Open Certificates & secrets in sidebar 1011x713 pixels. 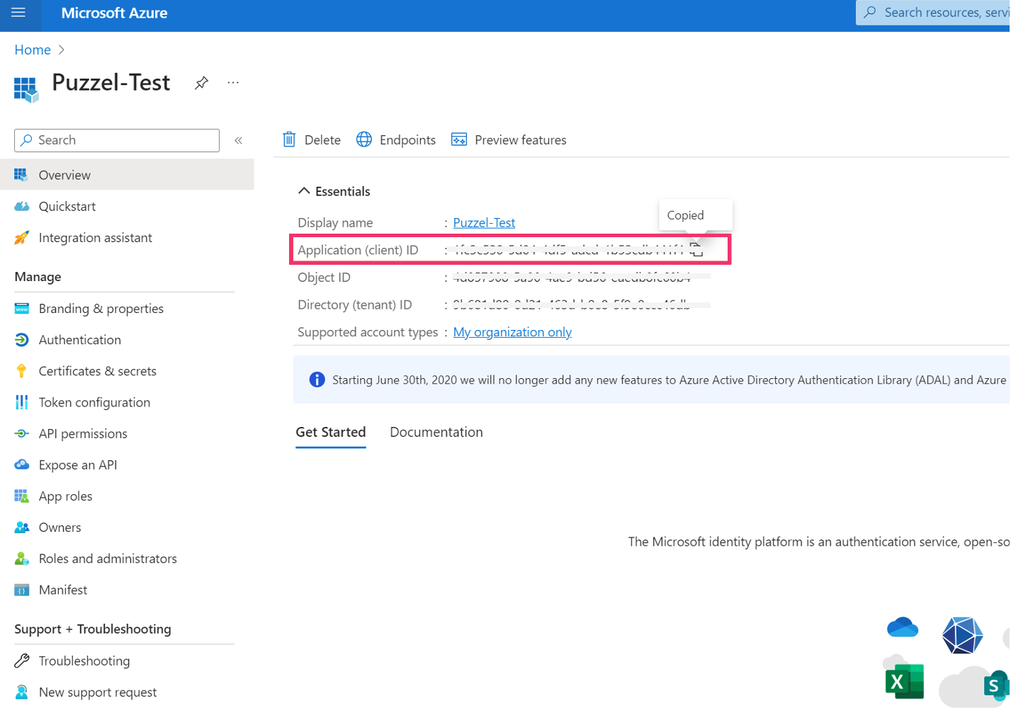coord(97,371)
